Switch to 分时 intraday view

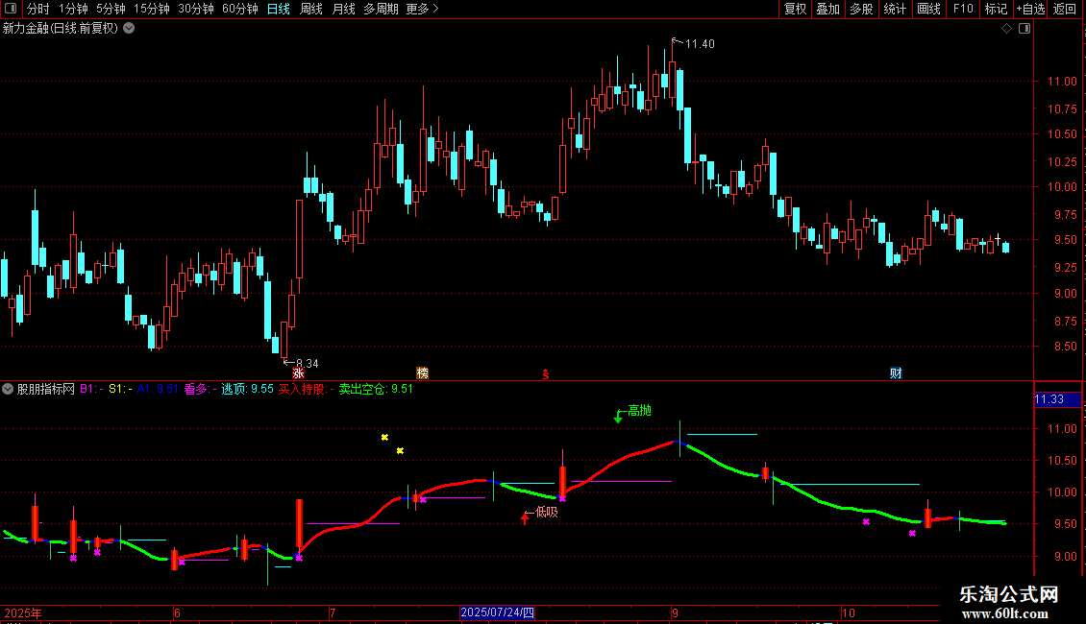pos(38,9)
